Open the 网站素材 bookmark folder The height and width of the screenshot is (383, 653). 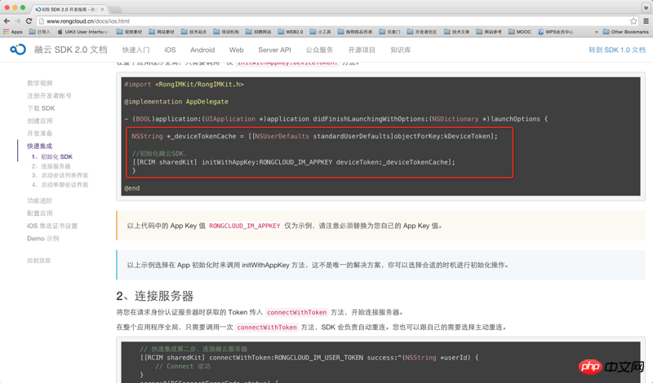tap(162, 32)
